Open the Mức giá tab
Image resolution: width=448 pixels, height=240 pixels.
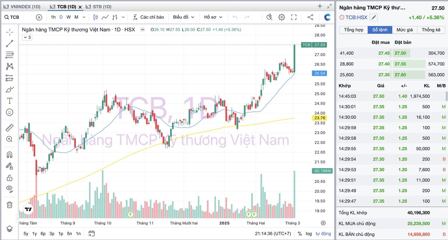tap(404, 30)
